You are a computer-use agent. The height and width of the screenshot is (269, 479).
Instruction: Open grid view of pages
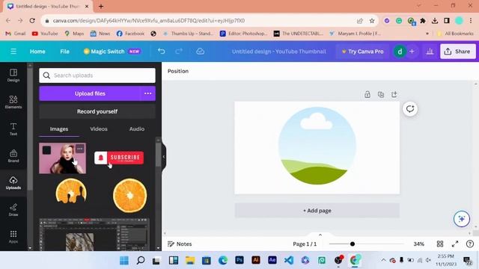tap(440, 244)
